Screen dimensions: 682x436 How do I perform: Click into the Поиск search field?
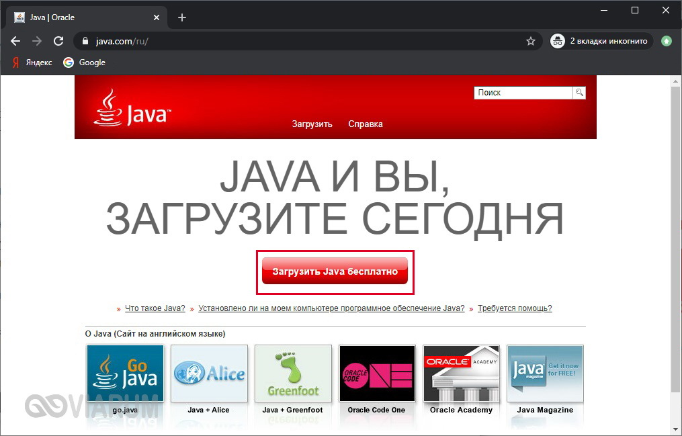(523, 93)
